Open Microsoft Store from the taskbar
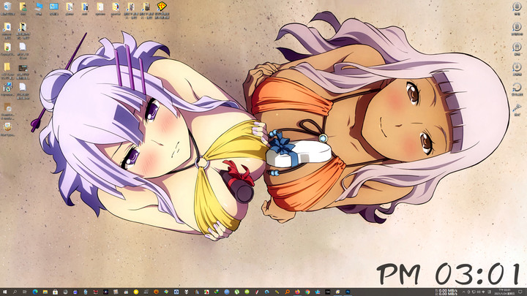527x296 pixels. click(x=55, y=292)
